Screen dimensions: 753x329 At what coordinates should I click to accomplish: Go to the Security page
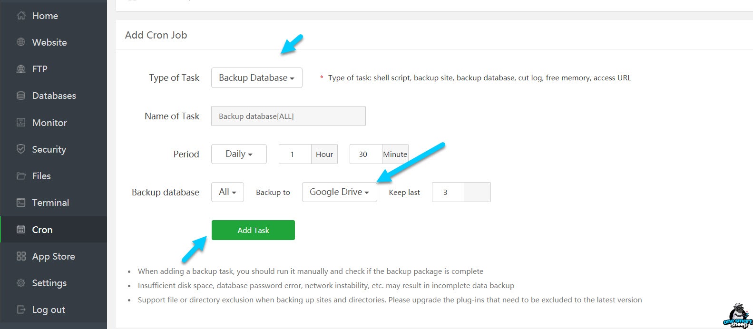tap(49, 149)
